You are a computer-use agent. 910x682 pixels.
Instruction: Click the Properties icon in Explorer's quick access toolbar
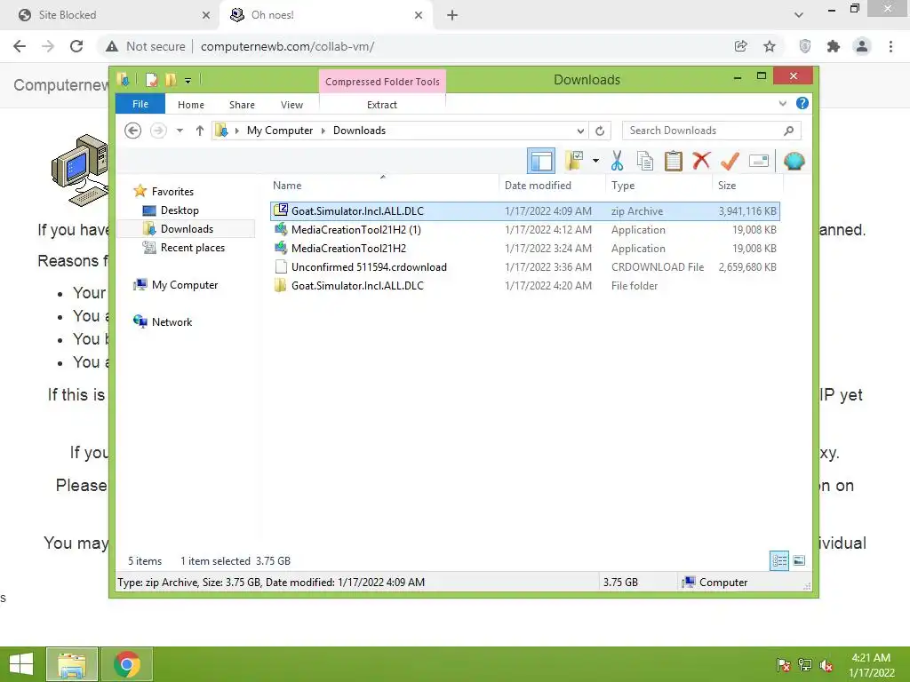pos(151,79)
